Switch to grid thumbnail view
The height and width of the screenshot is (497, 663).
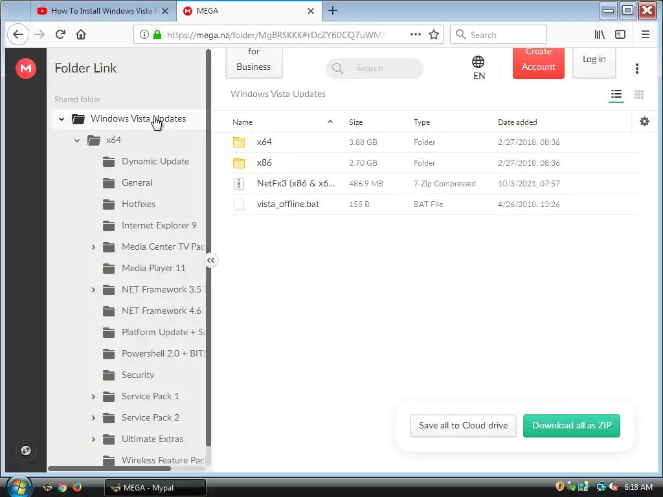(639, 94)
